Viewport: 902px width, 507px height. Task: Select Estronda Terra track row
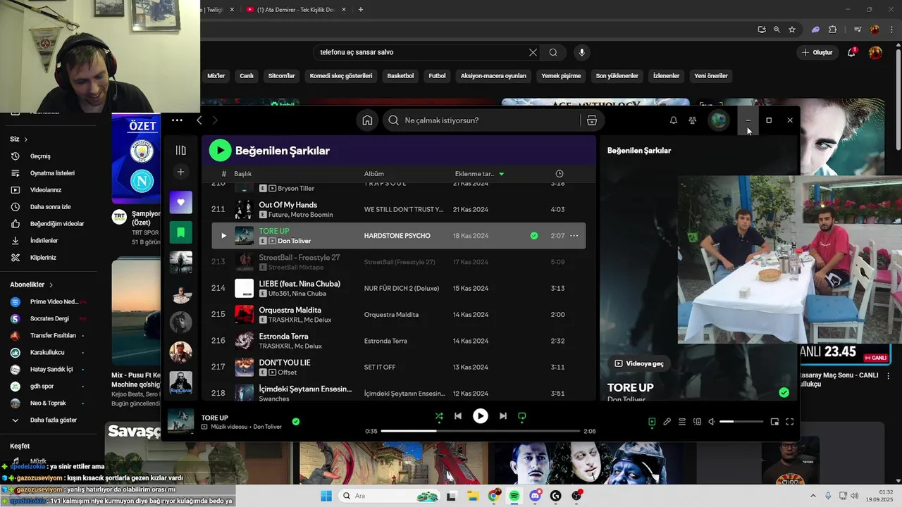[398, 341]
